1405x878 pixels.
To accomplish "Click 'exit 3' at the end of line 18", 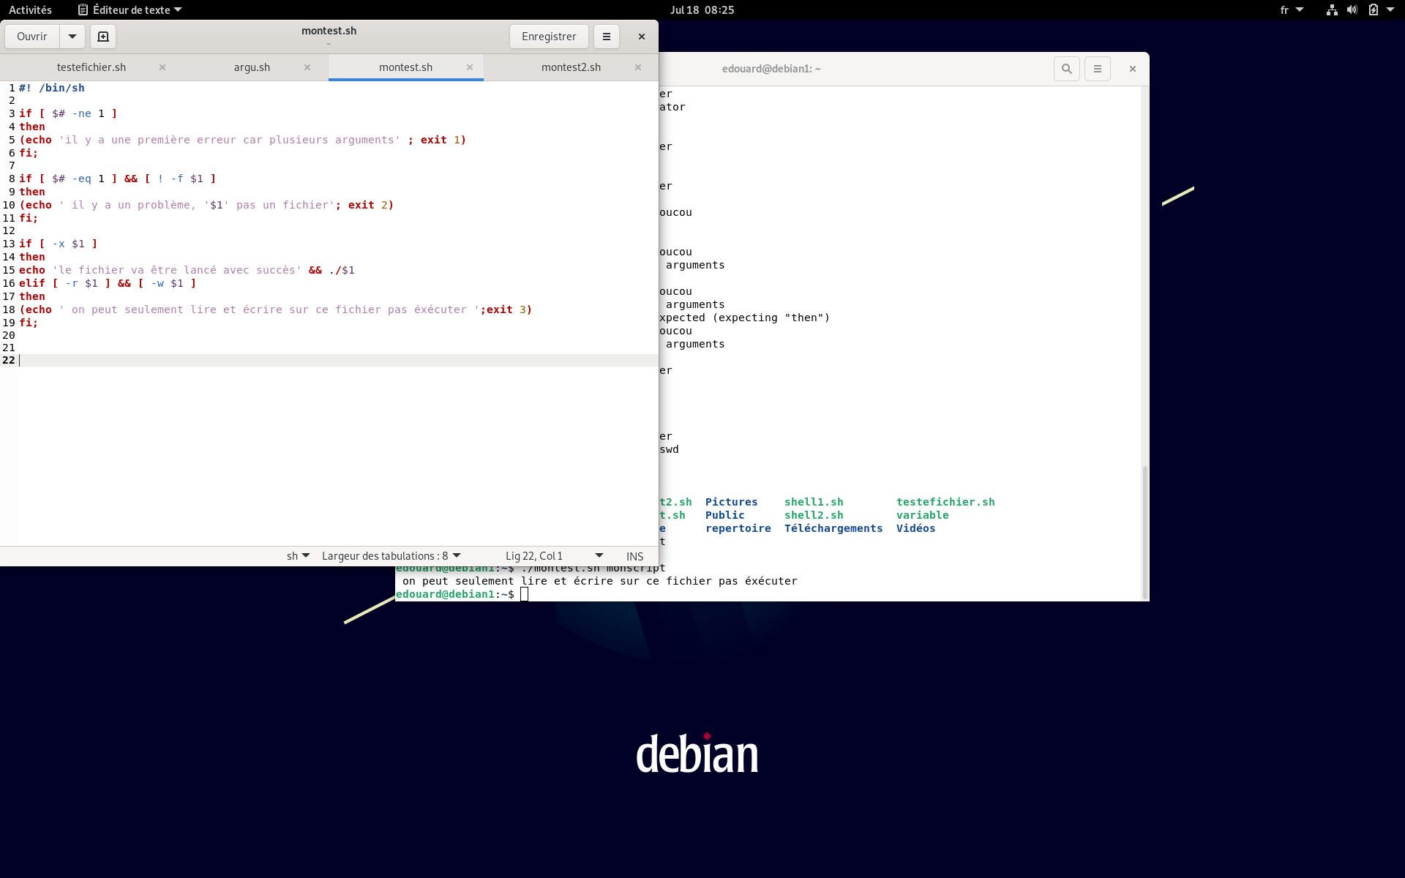I will (506, 309).
